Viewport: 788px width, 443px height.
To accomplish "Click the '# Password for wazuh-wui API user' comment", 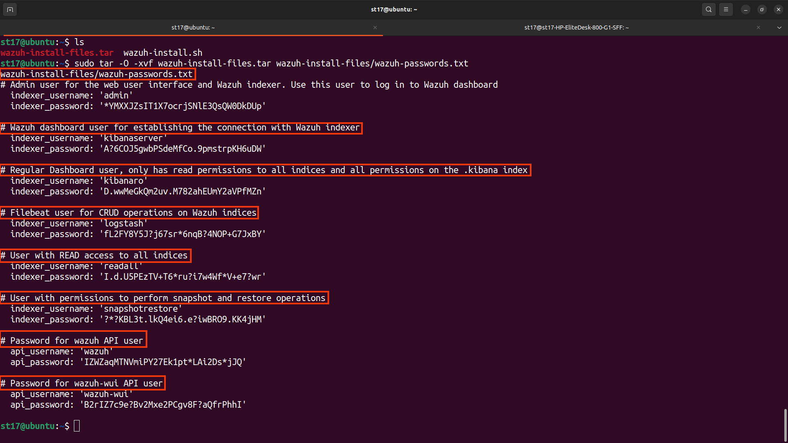I will pos(82,383).
